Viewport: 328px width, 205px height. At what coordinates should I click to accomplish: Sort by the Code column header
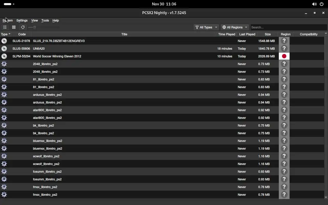tap(22, 34)
